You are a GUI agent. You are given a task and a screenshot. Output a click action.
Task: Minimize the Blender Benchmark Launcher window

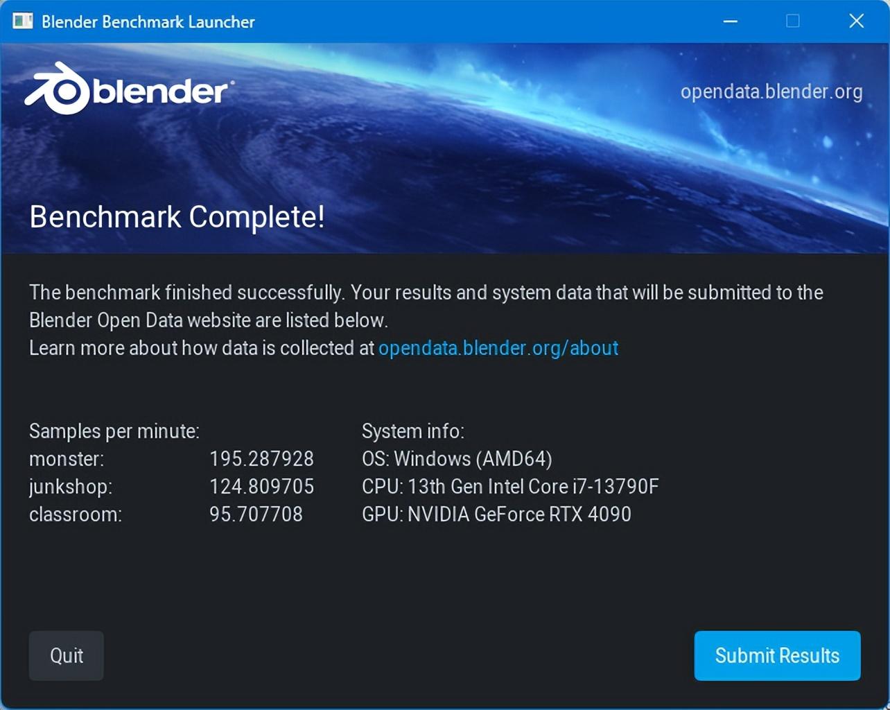click(x=730, y=21)
